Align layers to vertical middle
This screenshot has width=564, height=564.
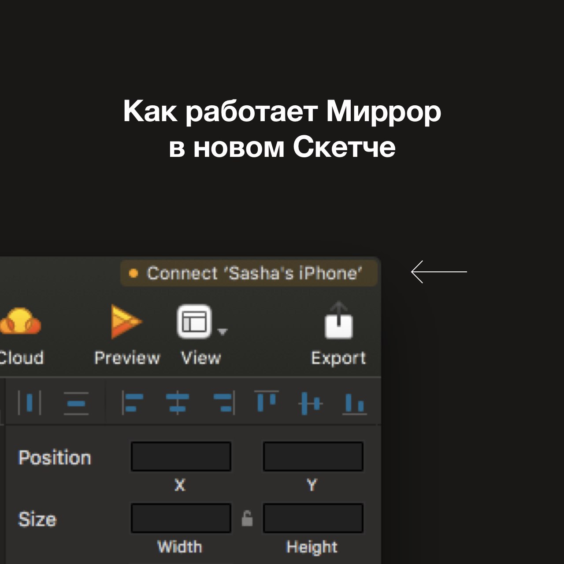(x=311, y=403)
